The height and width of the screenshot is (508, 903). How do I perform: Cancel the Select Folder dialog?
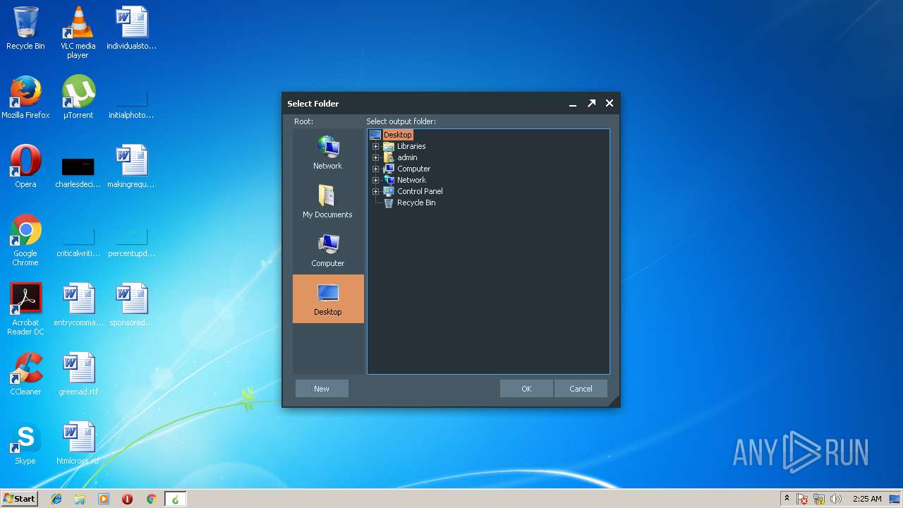click(581, 389)
